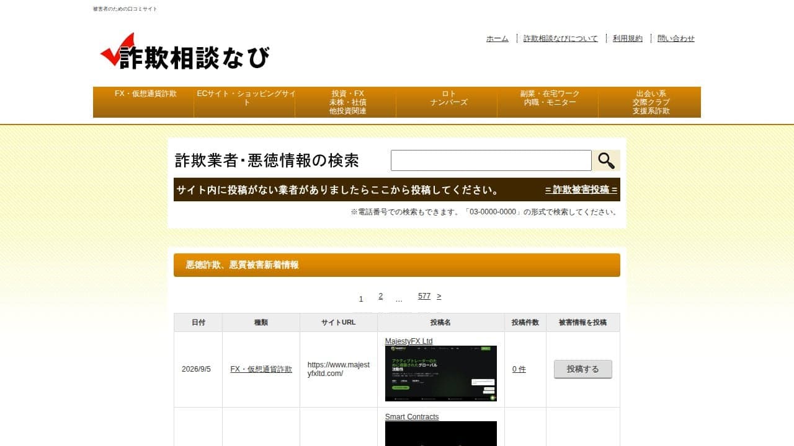The width and height of the screenshot is (794, 446).
Task: Open FX・仮想通貨詐欺 category link in table
Action: [x=261, y=369]
